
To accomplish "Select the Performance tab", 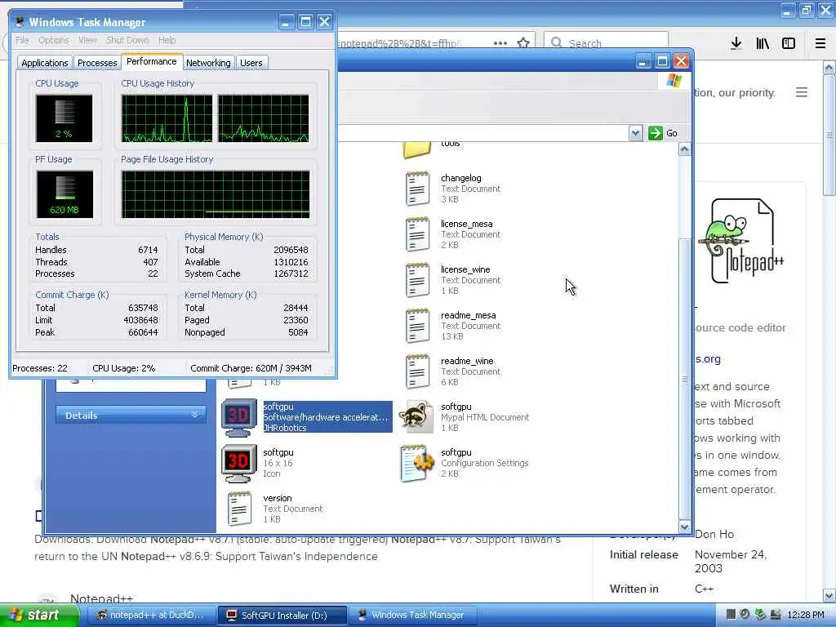I will 152,61.
